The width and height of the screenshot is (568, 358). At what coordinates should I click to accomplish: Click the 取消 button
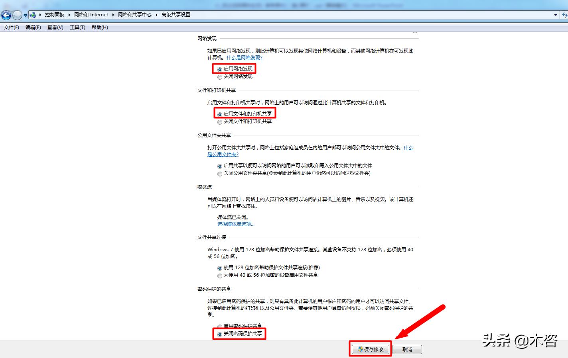[x=407, y=349]
